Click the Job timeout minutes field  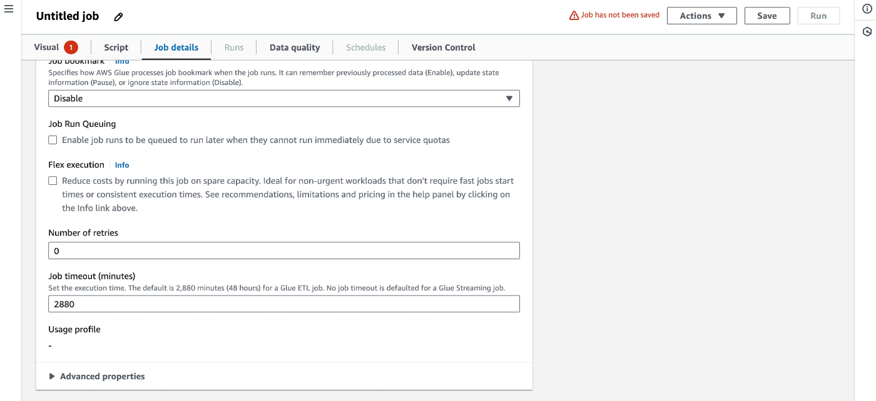[283, 304]
